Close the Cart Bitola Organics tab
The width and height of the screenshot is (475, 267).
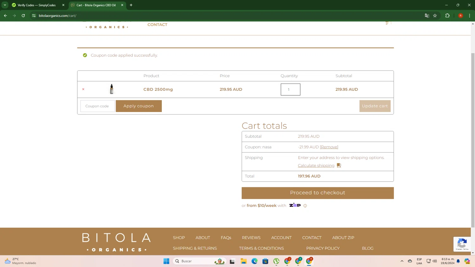tap(122, 5)
